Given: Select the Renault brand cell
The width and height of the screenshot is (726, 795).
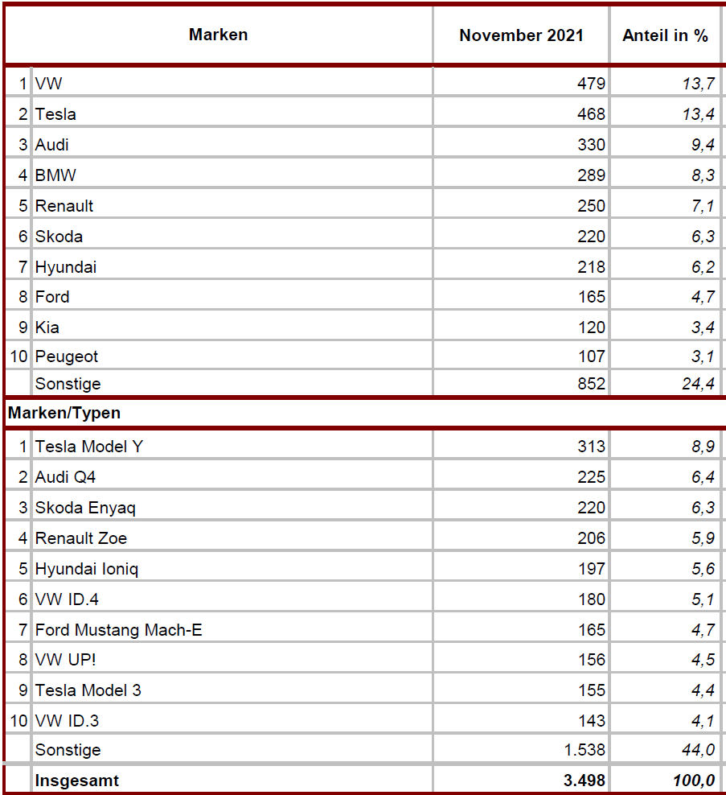Looking at the screenshot, I should click(x=232, y=205).
